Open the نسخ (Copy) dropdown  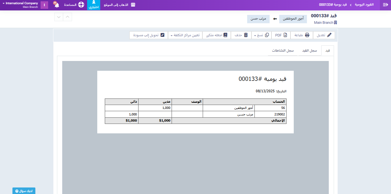[x=261, y=35]
